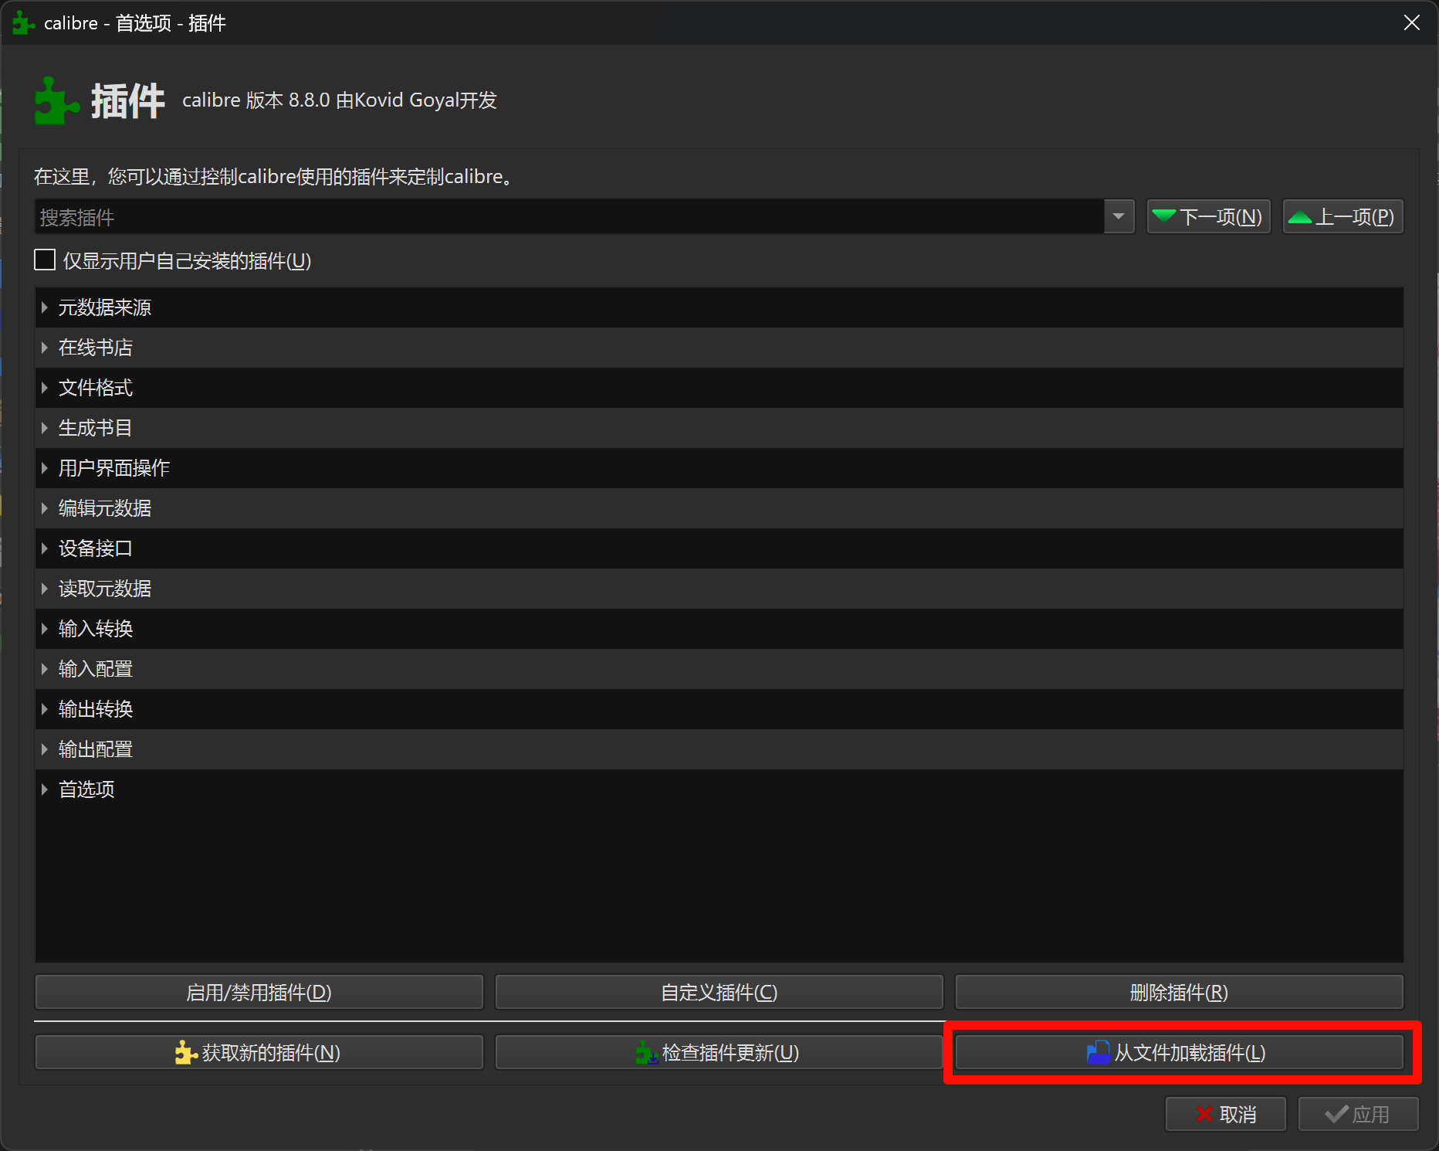Select the 输出配置 row
The width and height of the screenshot is (1439, 1151).
coord(719,749)
